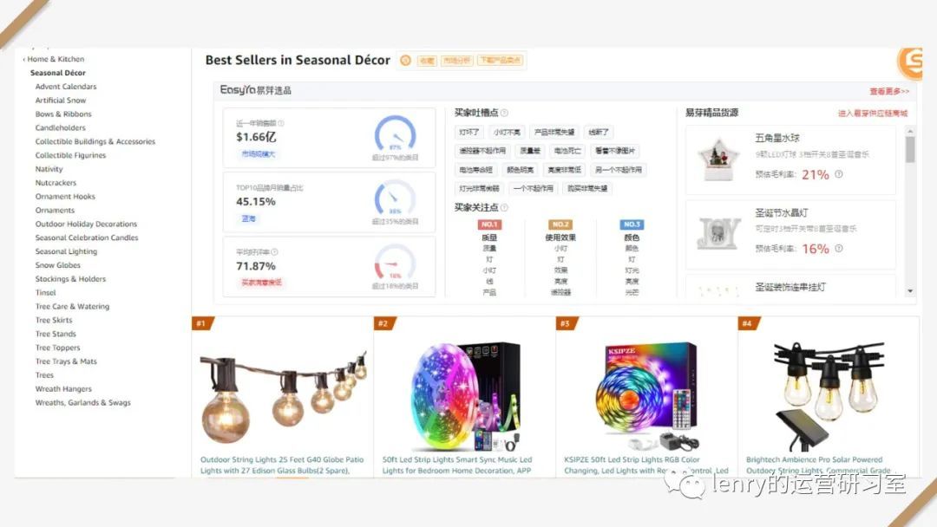Click the info icon next to 16% margin
Viewport: 937px width, 527px height.
(x=839, y=248)
